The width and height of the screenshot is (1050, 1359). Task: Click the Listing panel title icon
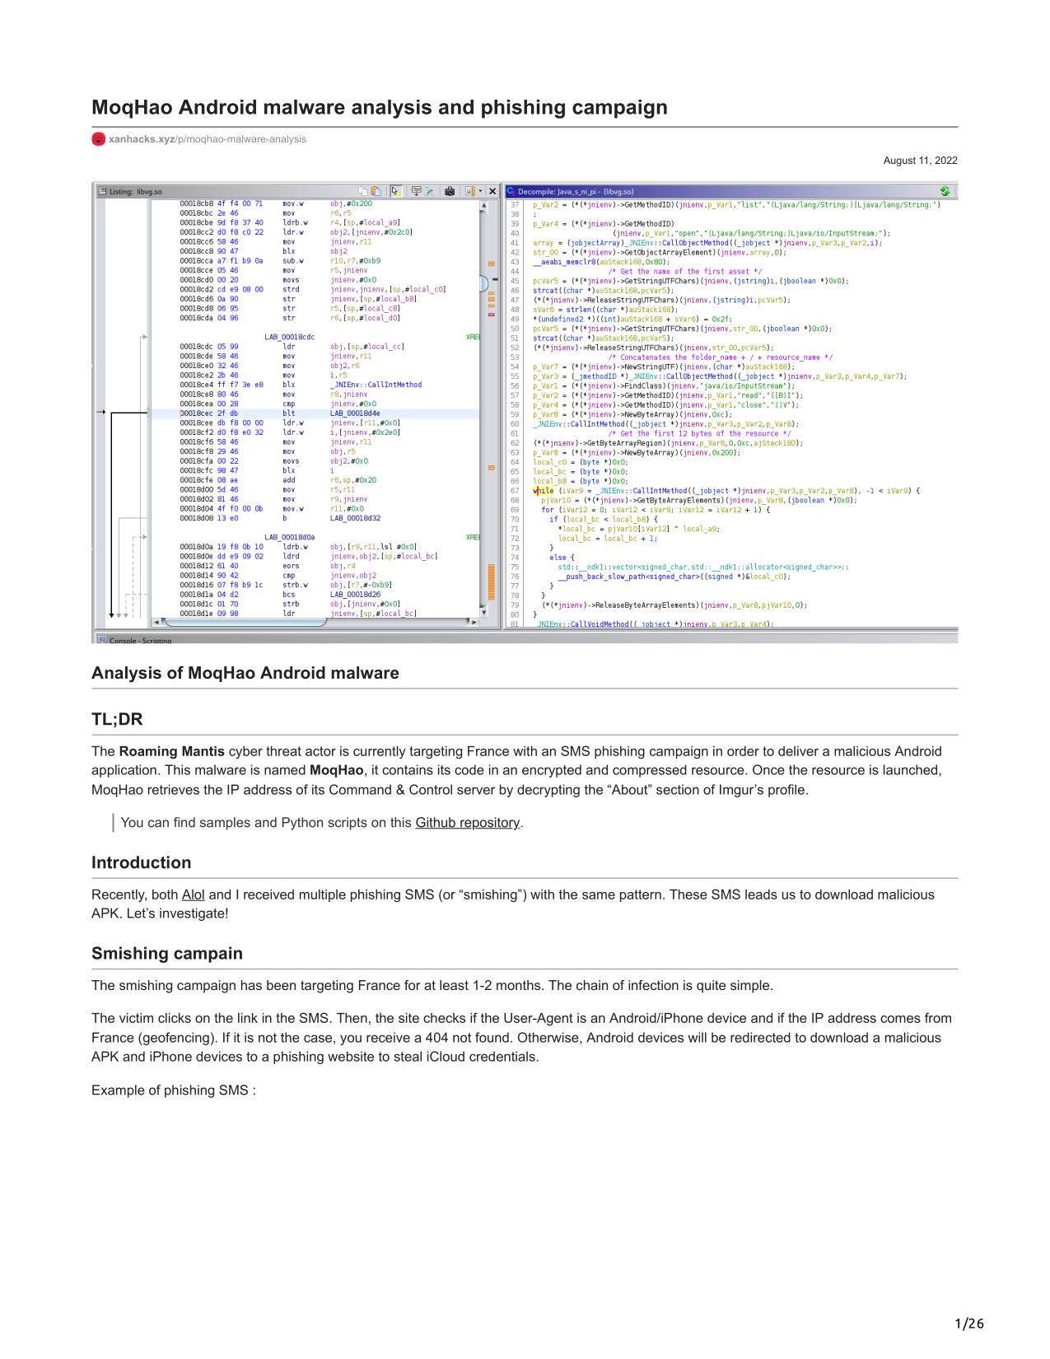tap(102, 191)
